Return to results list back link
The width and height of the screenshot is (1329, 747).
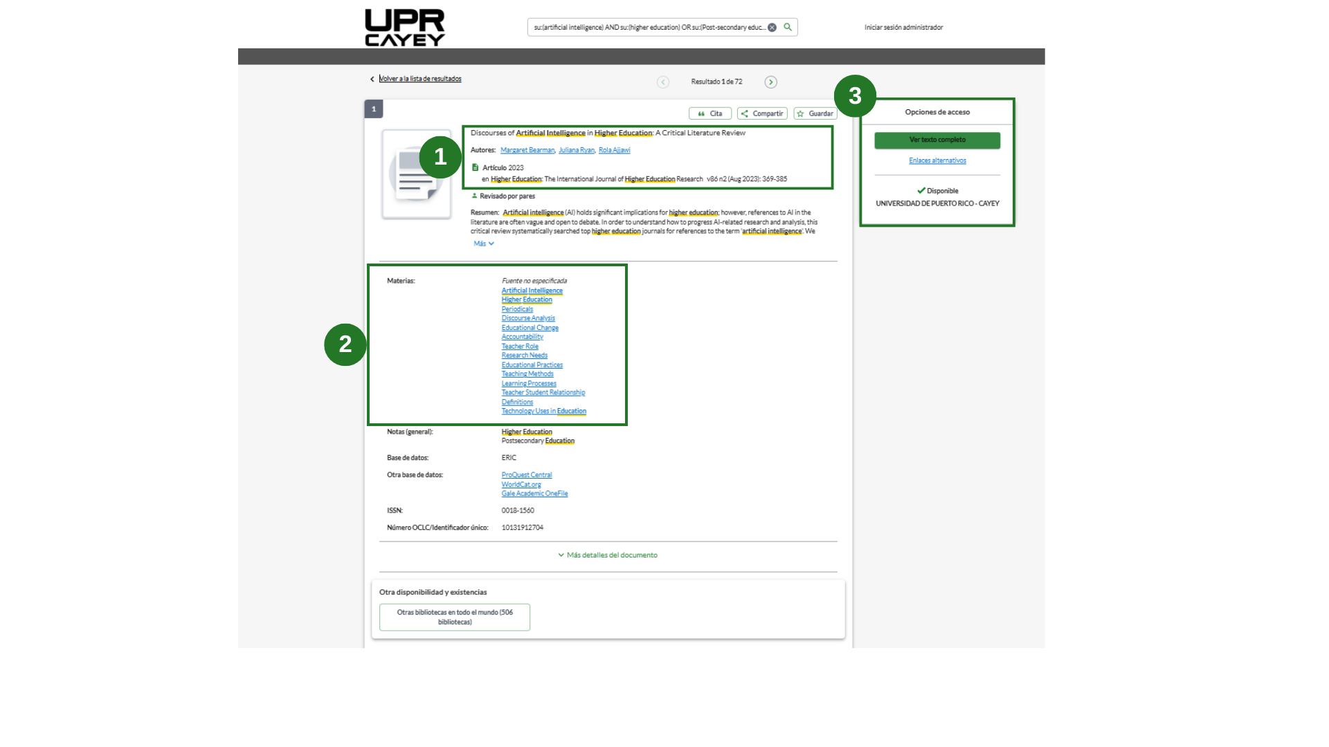point(419,79)
